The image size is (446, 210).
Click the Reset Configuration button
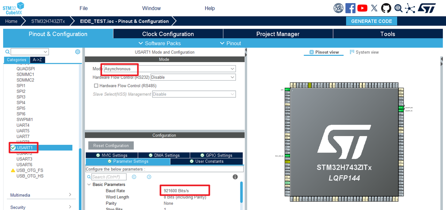pos(111,145)
